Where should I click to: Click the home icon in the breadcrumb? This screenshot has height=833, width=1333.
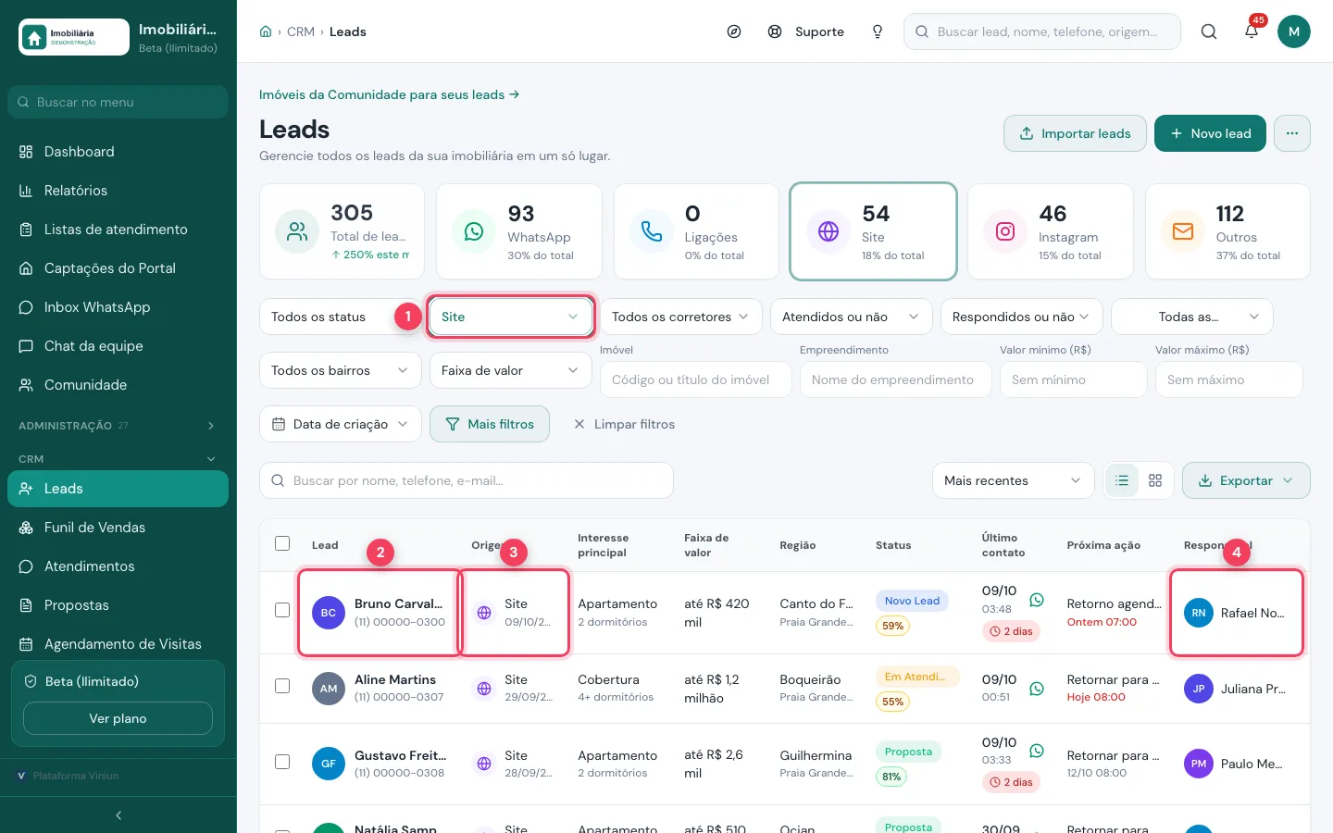266,31
